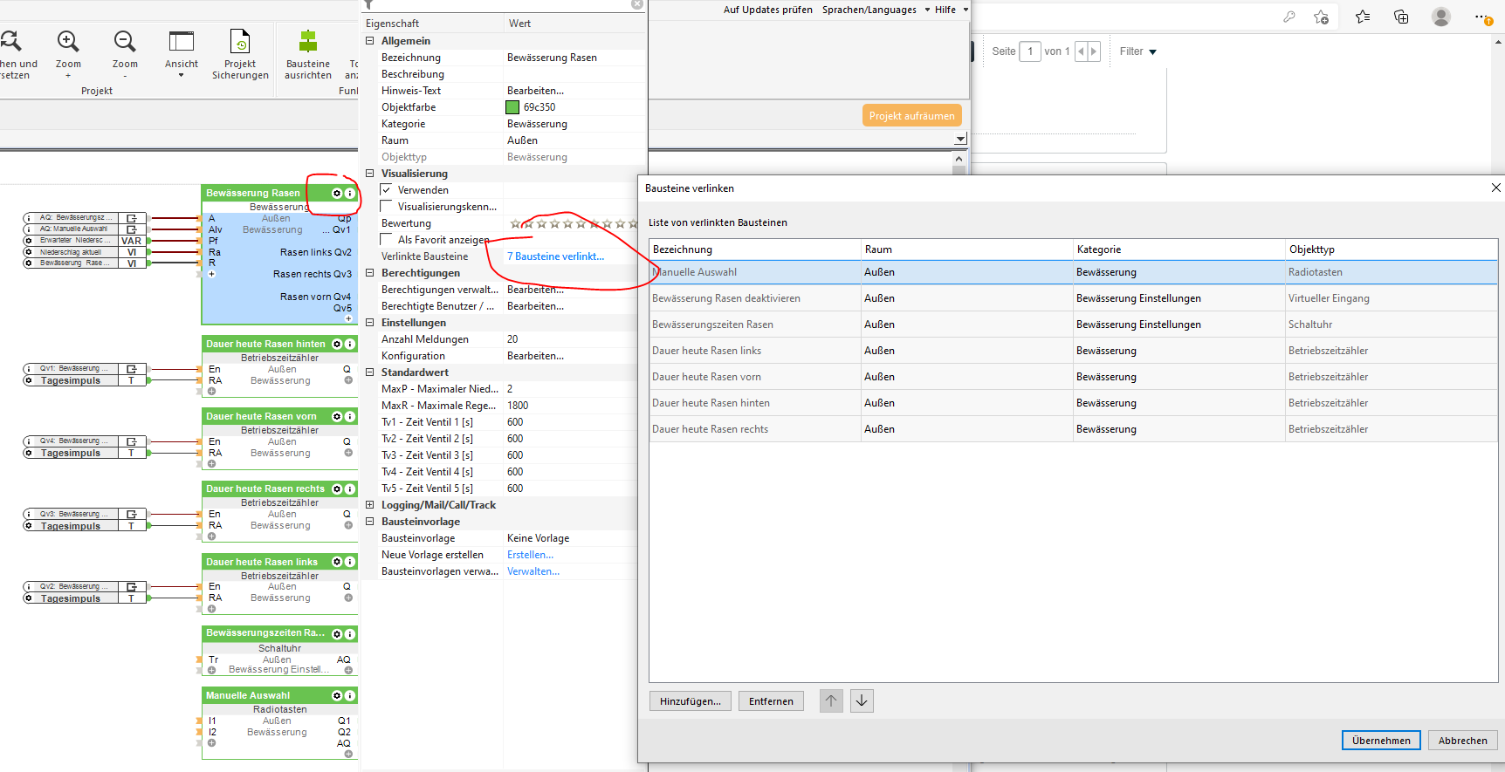Select the Bewässerungszeiten Rasen row

click(1074, 325)
